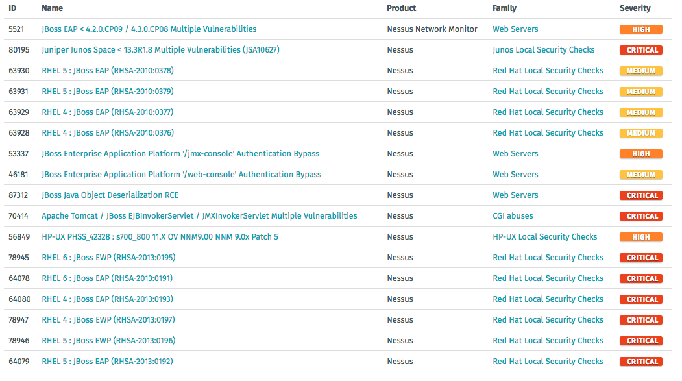682x381 pixels.
Task: Open the Junos Local Security Checks family link
Action: click(x=544, y=50)
